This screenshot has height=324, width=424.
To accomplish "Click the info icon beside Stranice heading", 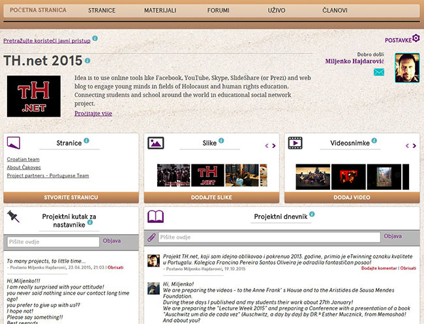I will tap(86, 140).
